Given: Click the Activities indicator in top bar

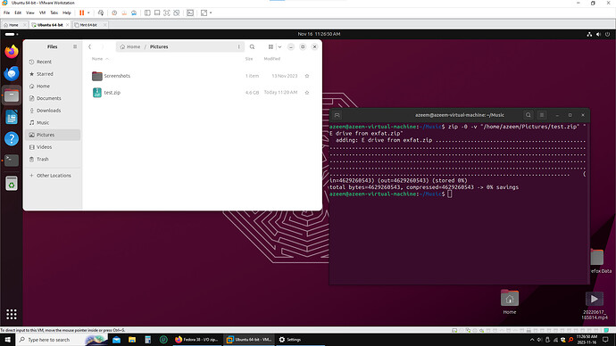Looking at the screenshot, I should click(x=12, y=34).
